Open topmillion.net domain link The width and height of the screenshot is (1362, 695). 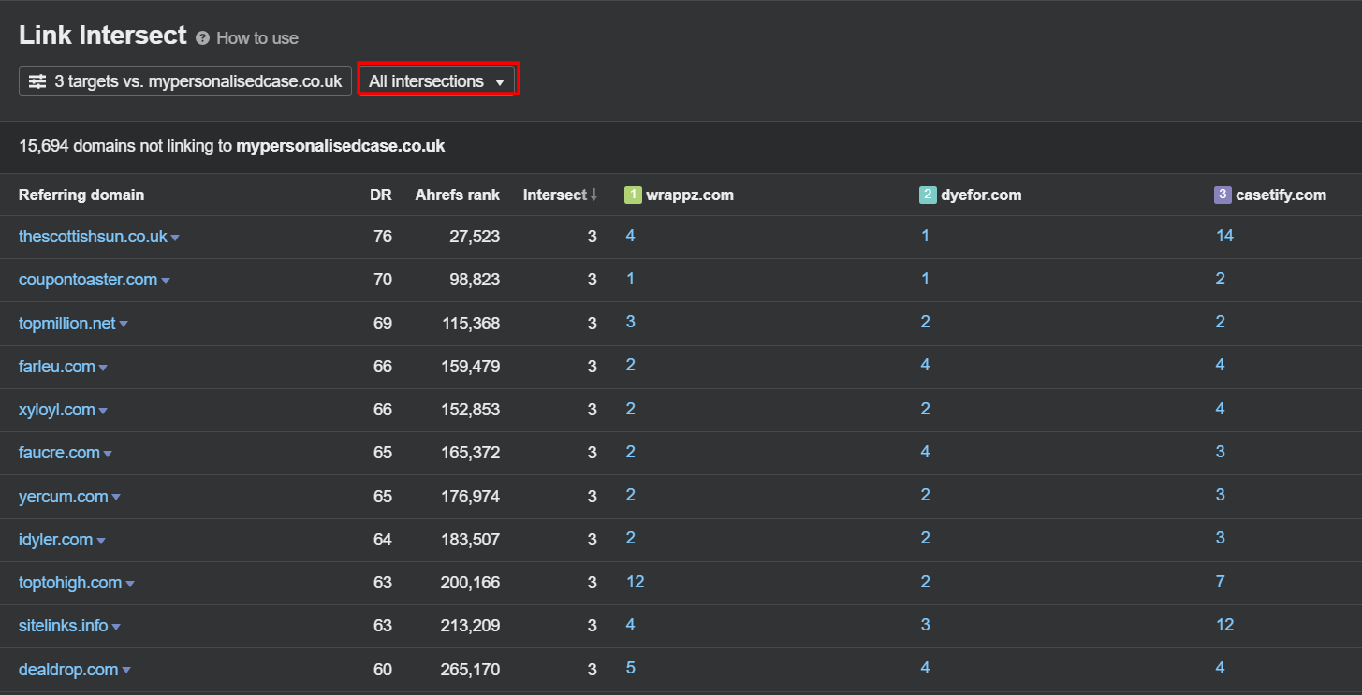(x=67, y=323)
